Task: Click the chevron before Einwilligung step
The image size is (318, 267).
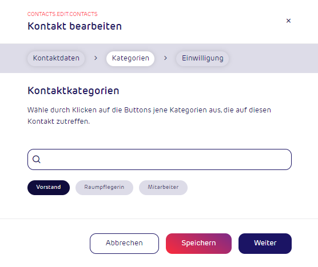Action: [x=165, y=58]
